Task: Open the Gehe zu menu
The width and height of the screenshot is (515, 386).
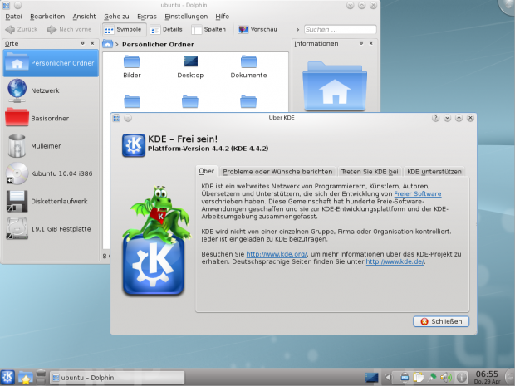Action: 116,17
